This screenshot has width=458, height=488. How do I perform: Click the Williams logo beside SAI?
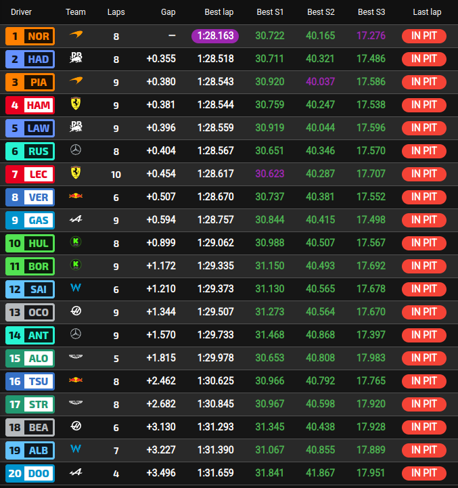[76, 288]
